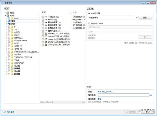This screenshot has height=116, width=157.
Task: Open the destination path F: dropdown
Action: [x=137, y=18]
